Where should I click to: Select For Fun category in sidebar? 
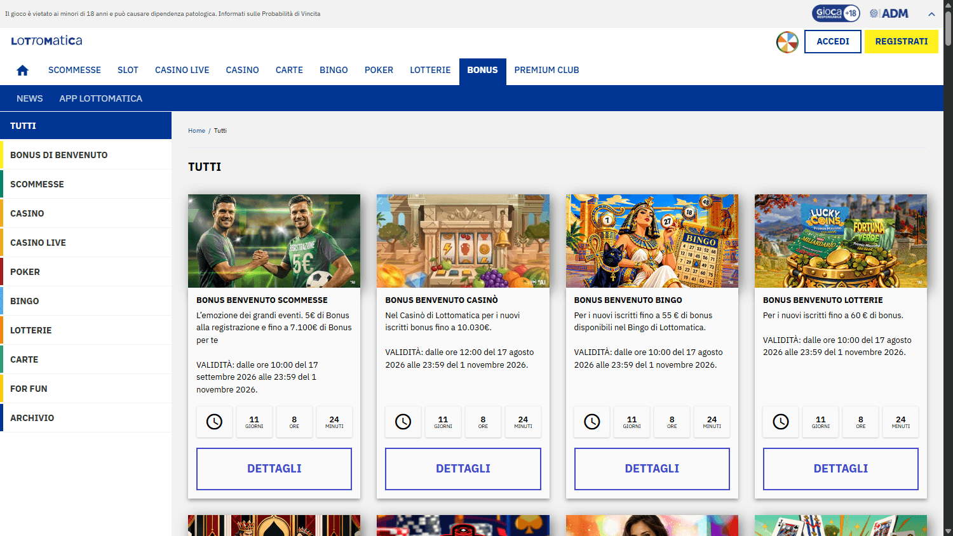point(86,389)
